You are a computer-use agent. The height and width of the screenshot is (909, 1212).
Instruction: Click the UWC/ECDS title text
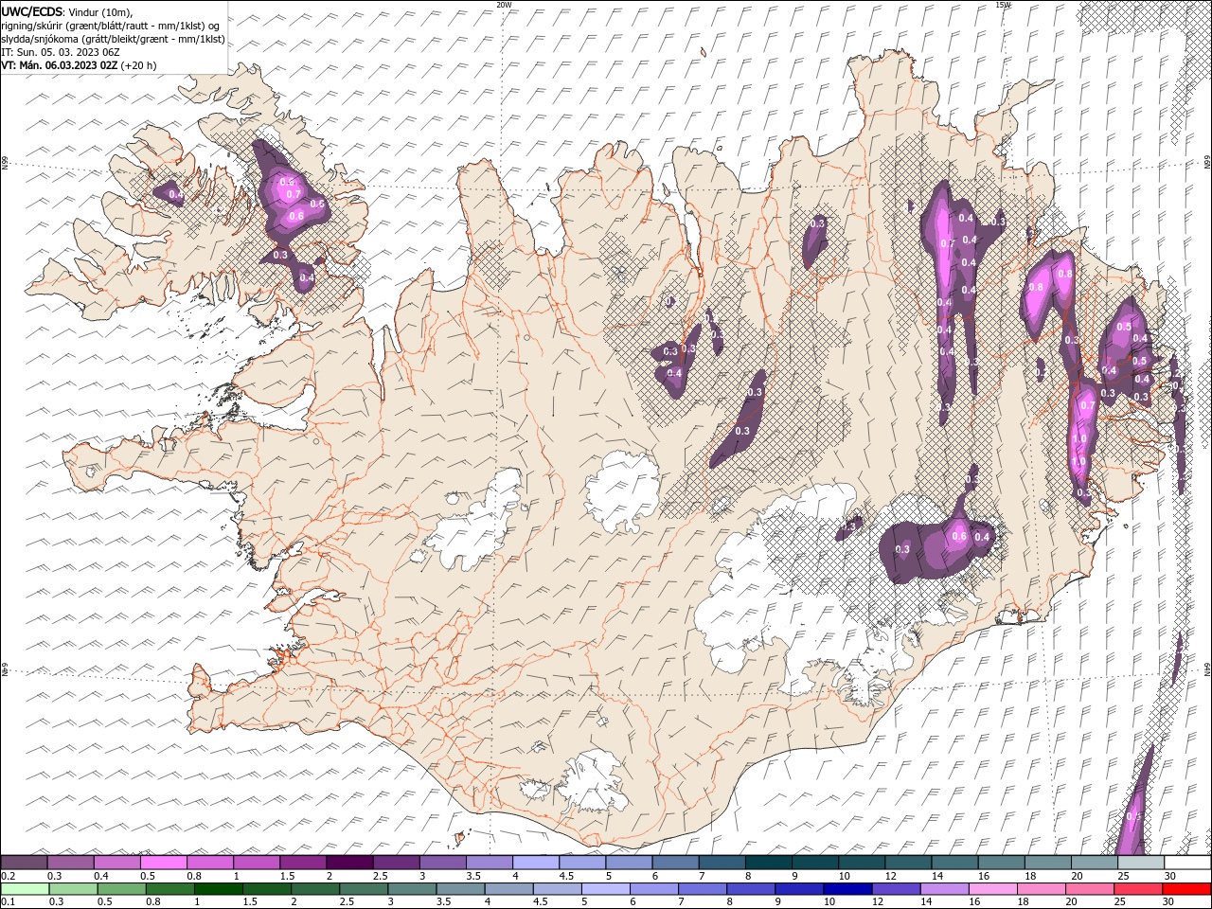coord(32,11)
